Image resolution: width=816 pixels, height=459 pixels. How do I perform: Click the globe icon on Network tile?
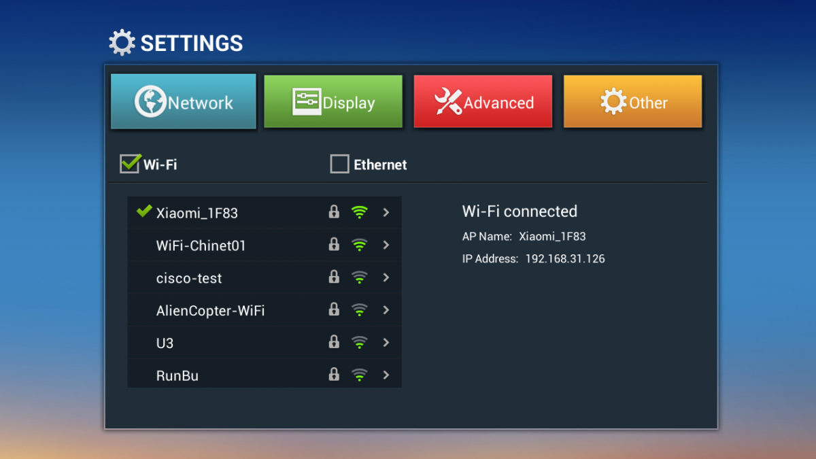click(x=150, y=102)
